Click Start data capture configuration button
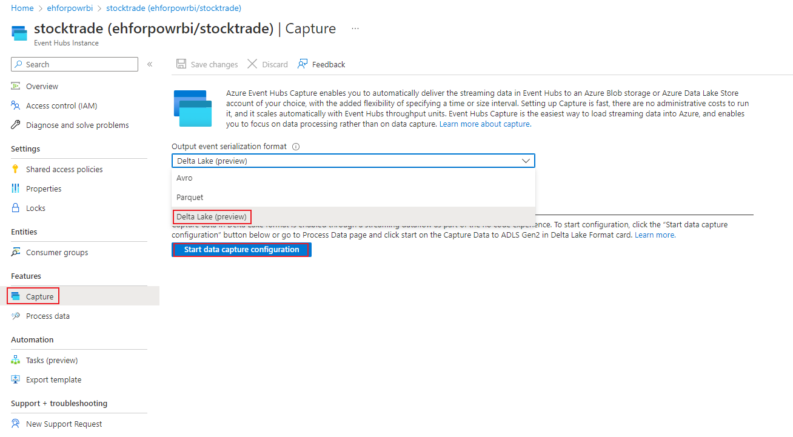Viewport: 793px width, 437px height. [x=241, y=250]
